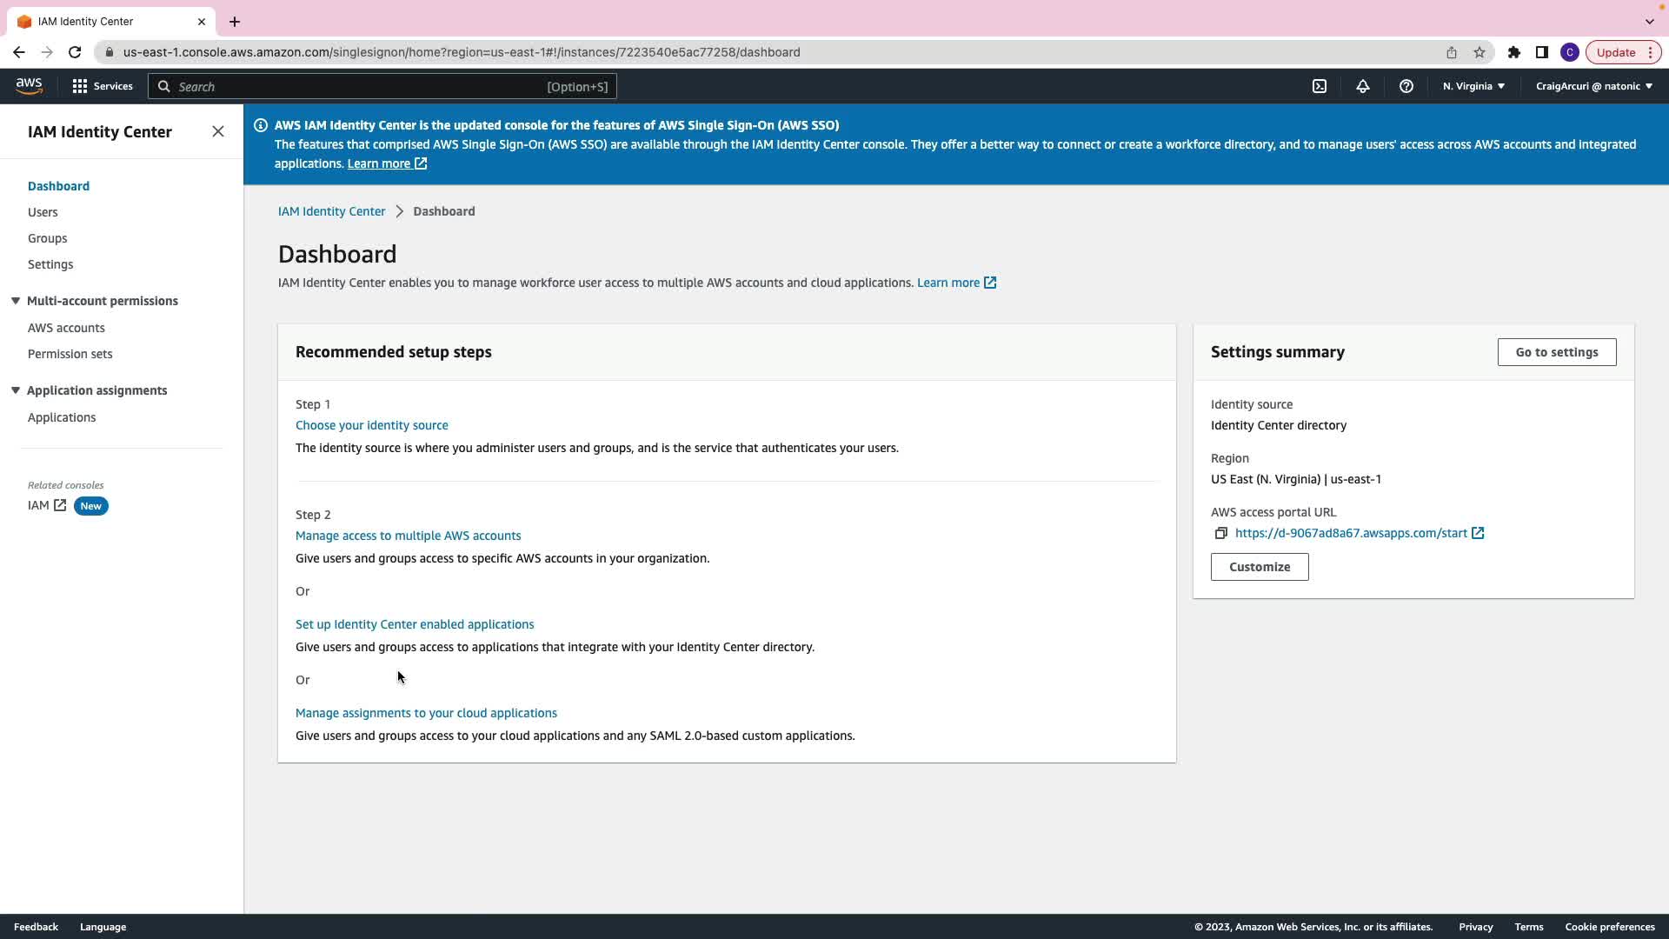Open Permission sets in the sidebar
1669x939 pixels.
point(70,354)
